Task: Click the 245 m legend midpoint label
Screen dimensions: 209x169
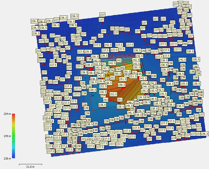Action: click(7, 136)
